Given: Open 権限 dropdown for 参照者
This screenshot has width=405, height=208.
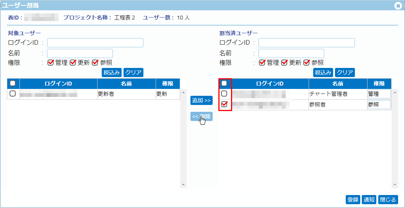Looking at the screenshot, I should pos(379,105).
